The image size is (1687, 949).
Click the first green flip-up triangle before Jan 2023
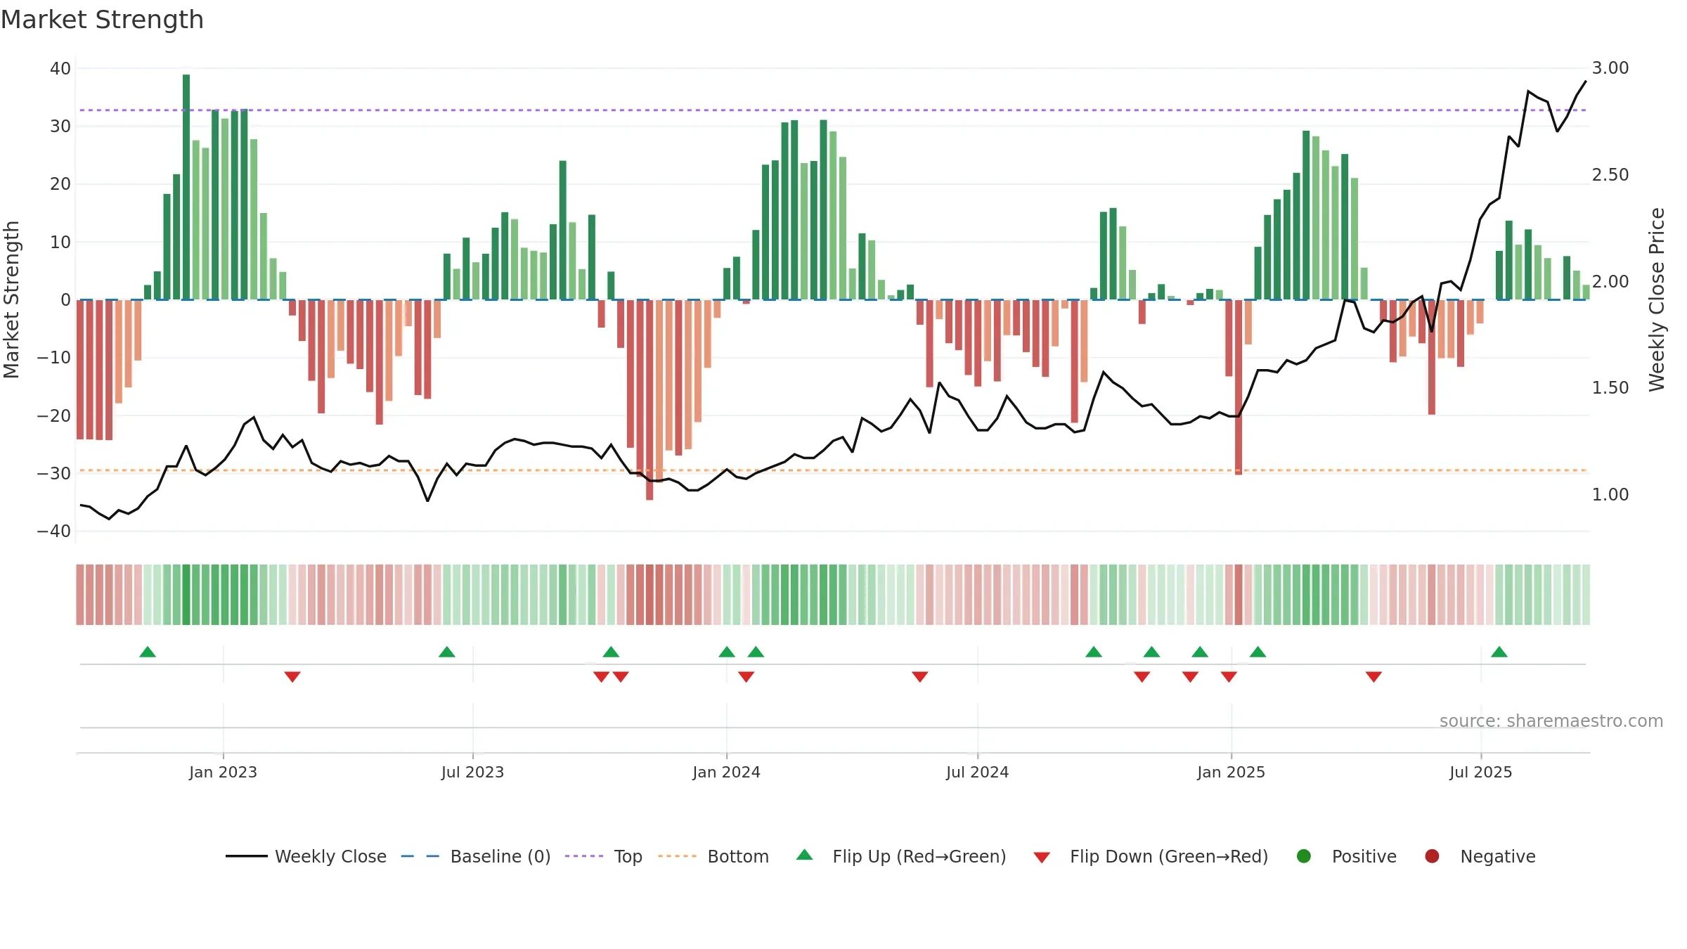(x=148, y=652)
